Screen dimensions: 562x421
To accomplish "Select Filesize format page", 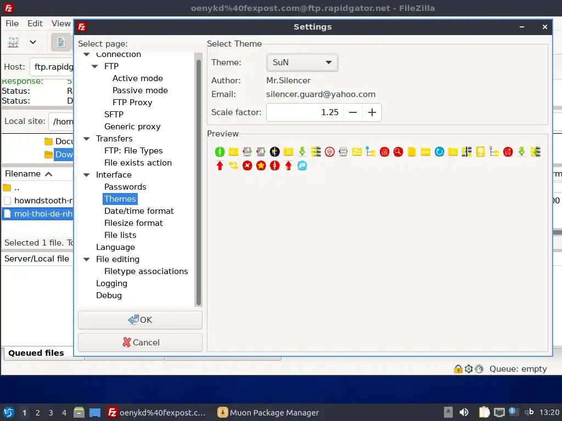I will (133, 223).
